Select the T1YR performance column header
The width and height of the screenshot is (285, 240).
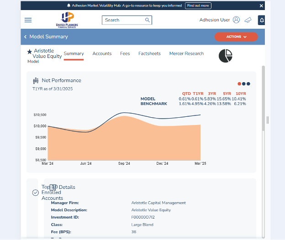198,94
